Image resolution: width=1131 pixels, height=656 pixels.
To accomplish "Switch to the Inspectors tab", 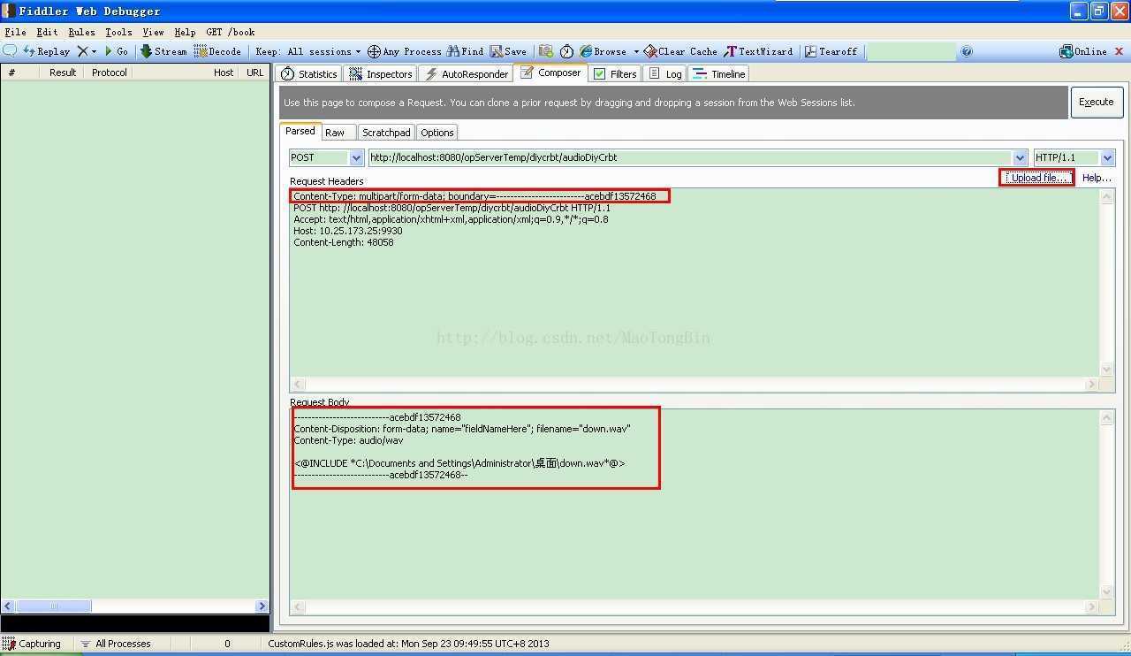I will pyautogui.click(x=381, y=74).
